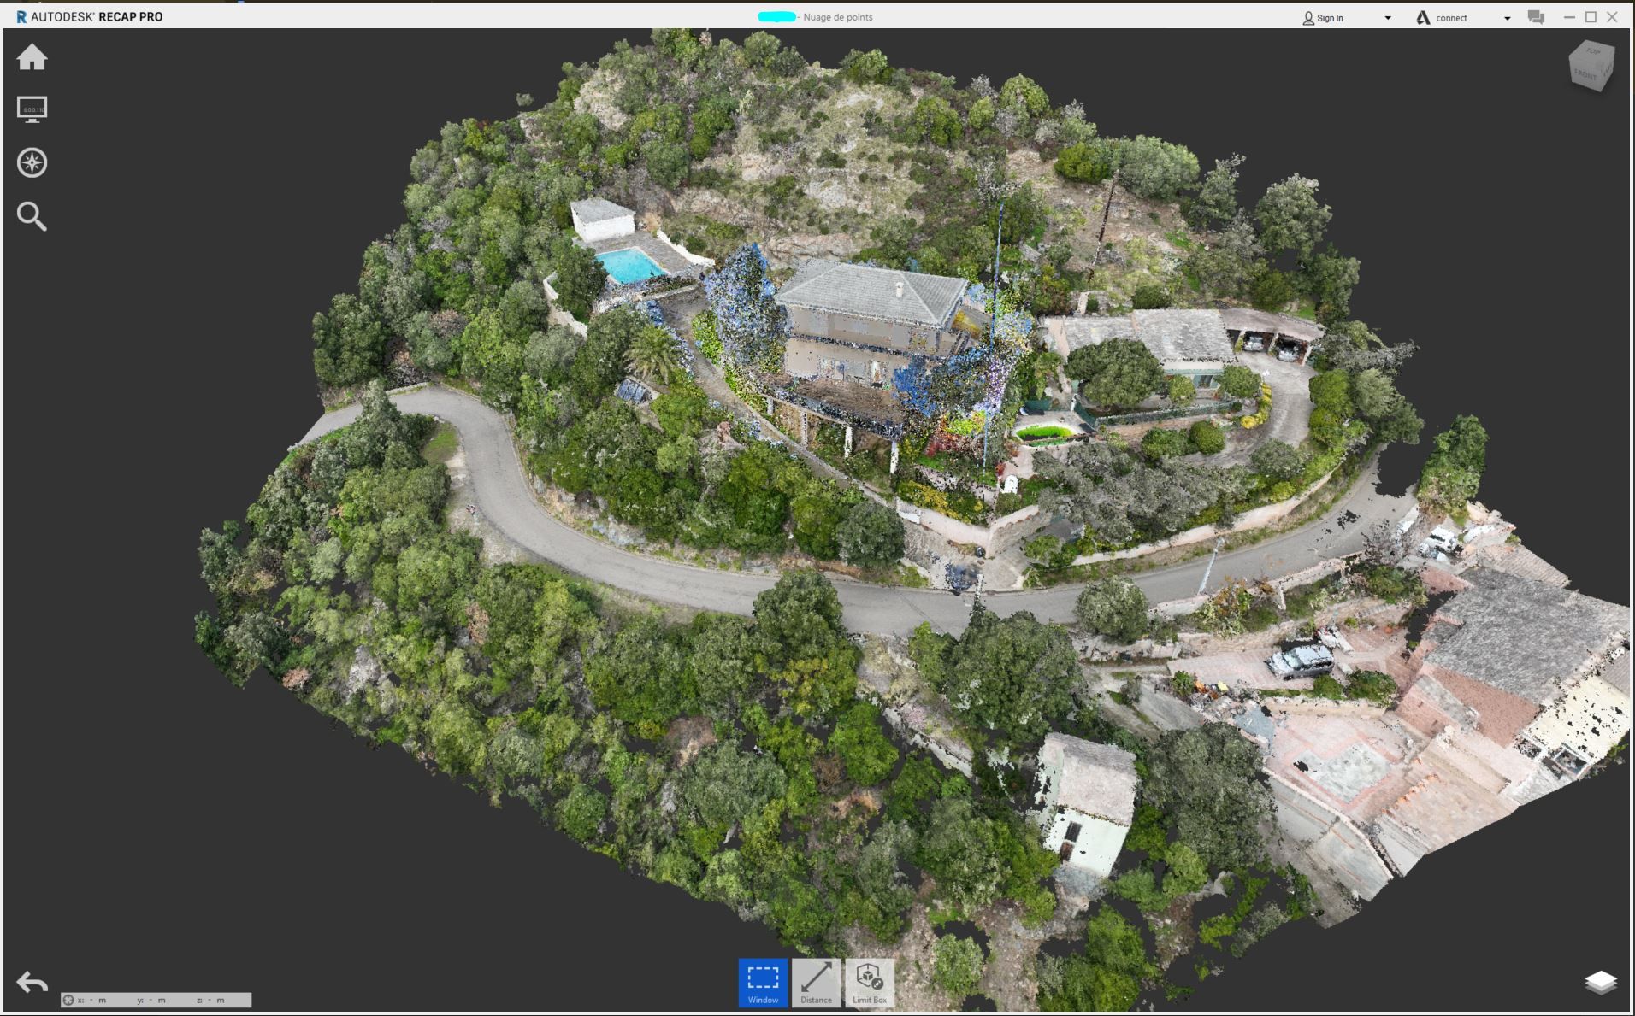Click the x: coordinate readout
Viewport: 1635px width, 1016px height.
coord(92,1000)
